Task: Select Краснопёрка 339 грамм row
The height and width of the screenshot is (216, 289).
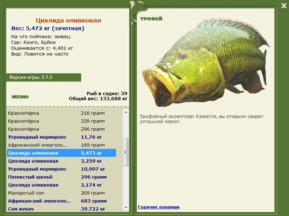Action: (62, 121)
